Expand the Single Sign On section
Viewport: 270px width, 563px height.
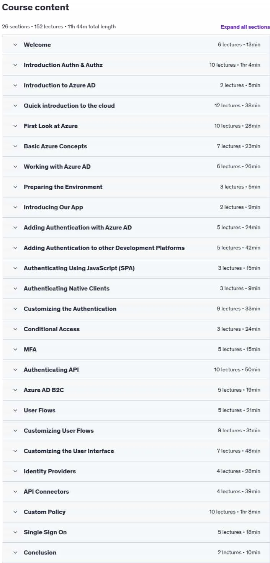(136, 532)
